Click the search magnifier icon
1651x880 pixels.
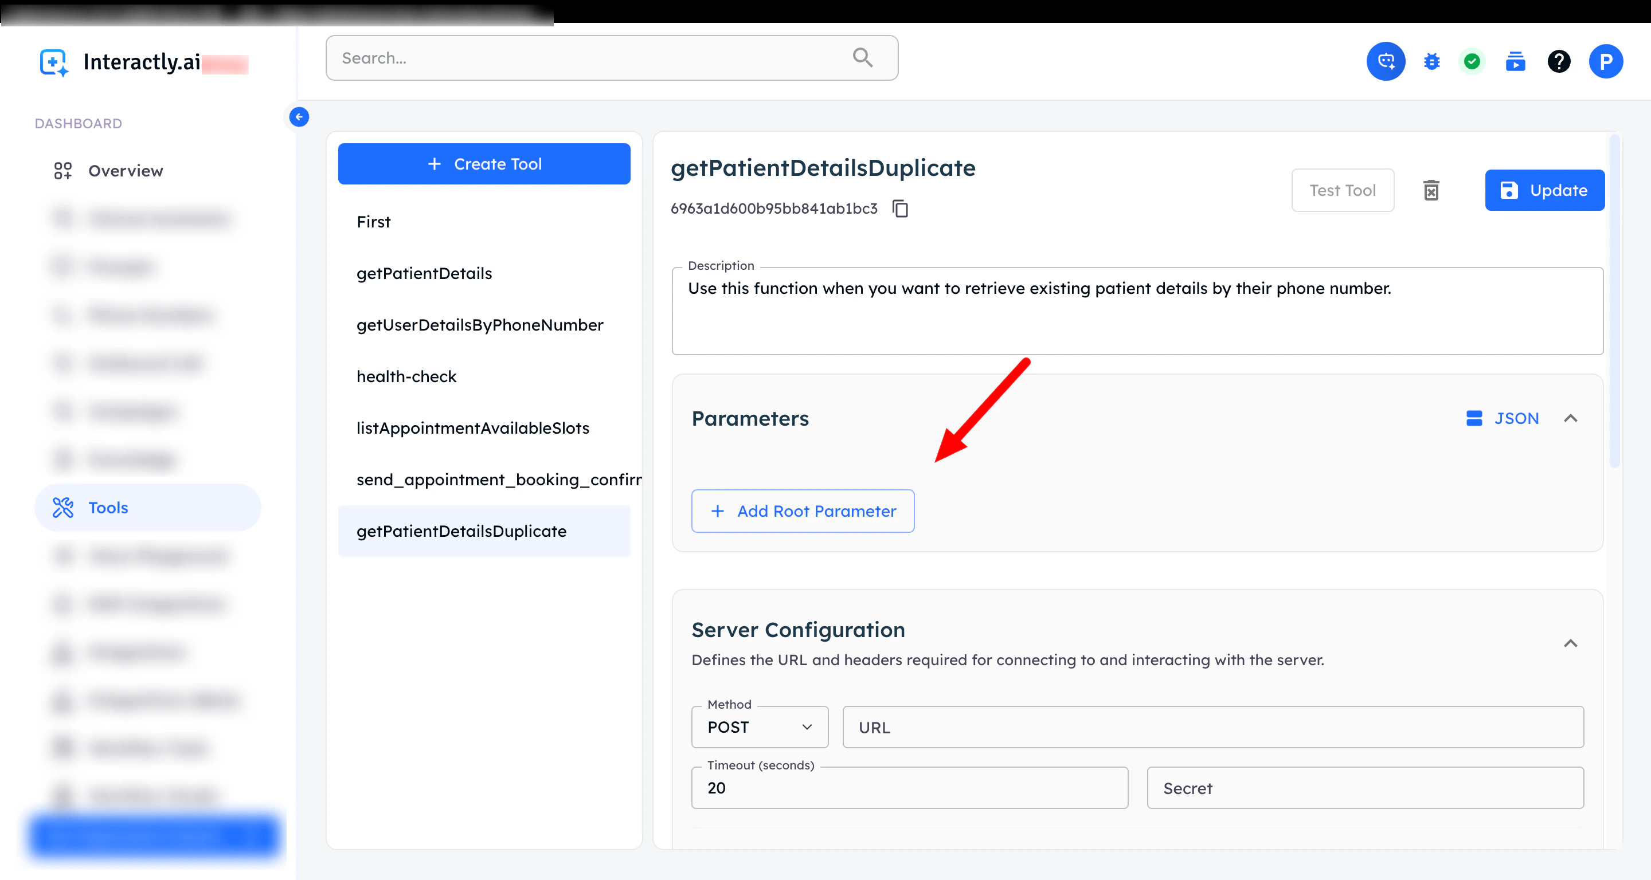pos(863,58)
